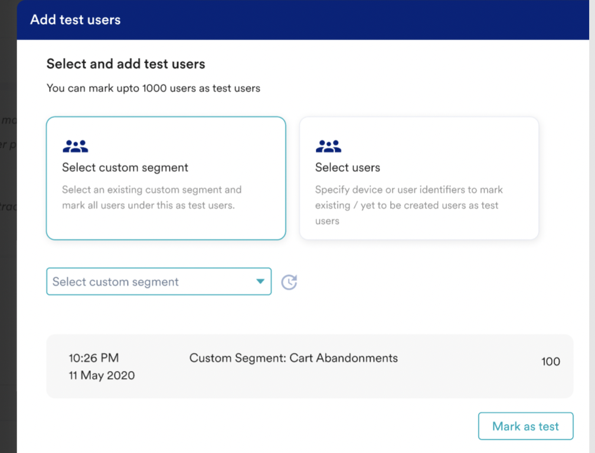The image size is (595, 453).
Task: Click the Add test users dialog title
Action: [75, 19]
